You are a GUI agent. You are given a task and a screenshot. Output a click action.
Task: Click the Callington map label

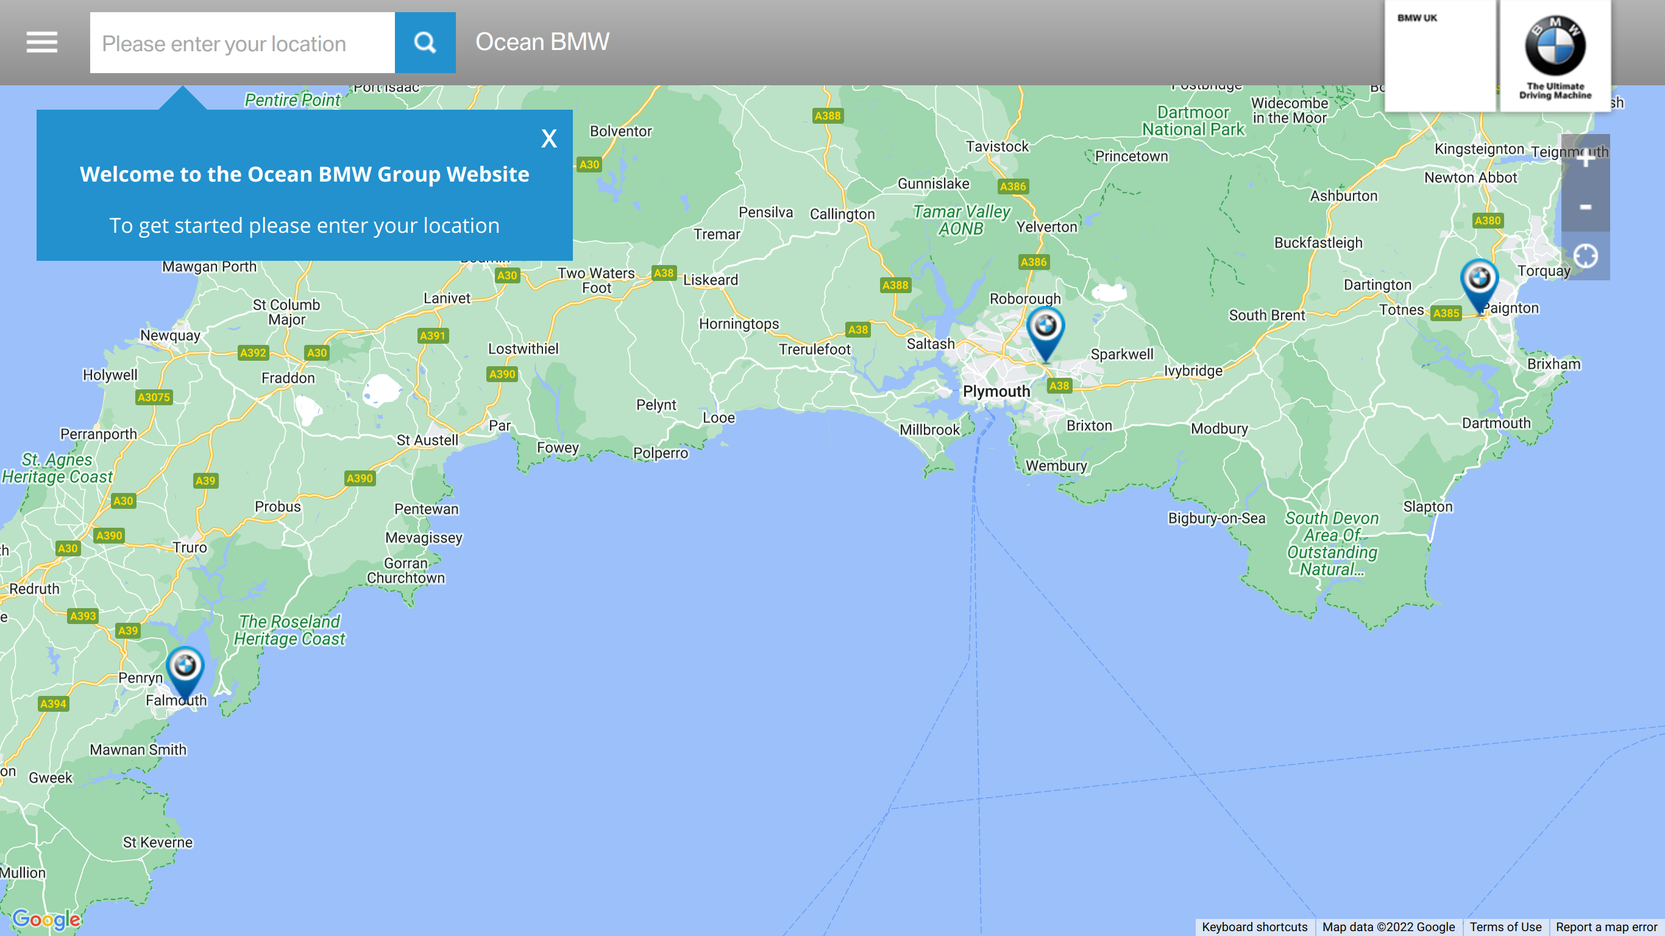[x=842, y=214]
